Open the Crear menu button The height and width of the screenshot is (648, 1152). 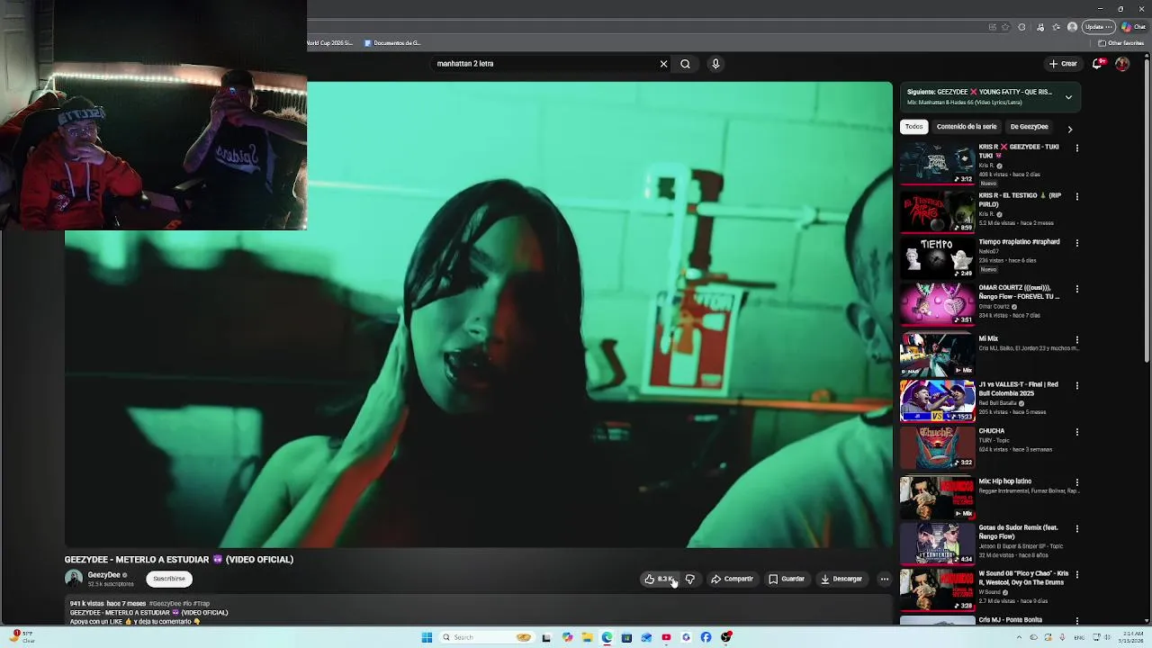1063,64
